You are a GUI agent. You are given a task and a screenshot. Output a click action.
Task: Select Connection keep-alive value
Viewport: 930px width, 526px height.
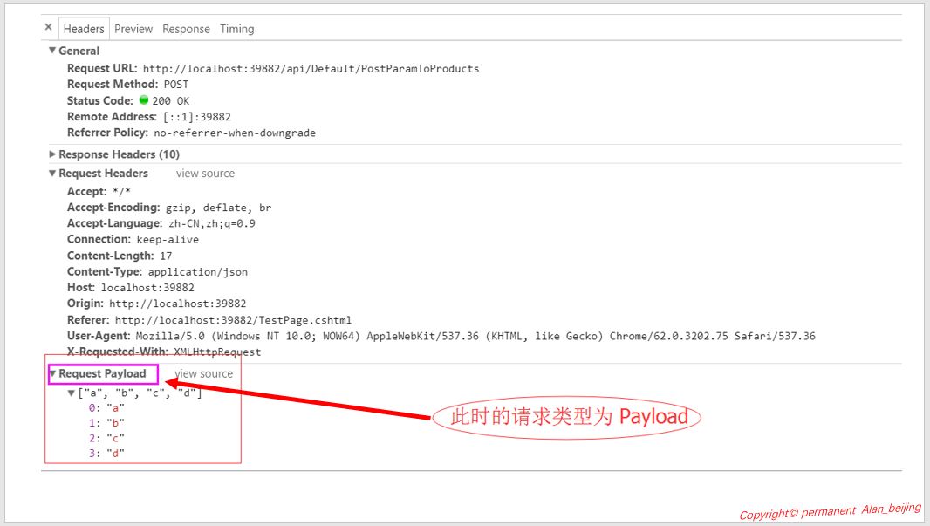168,240
